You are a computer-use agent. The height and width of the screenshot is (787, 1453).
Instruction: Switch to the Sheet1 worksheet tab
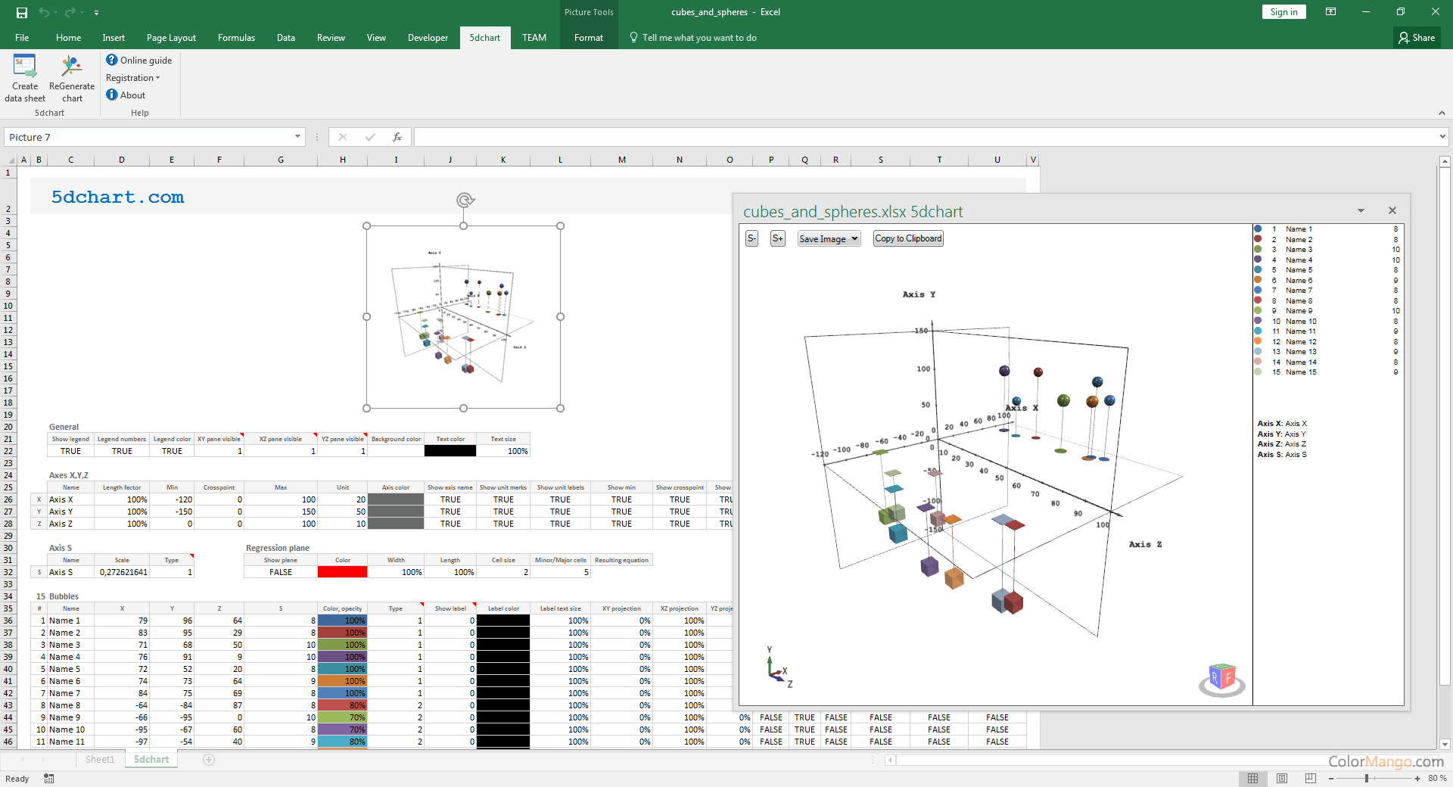coord(100,760)
